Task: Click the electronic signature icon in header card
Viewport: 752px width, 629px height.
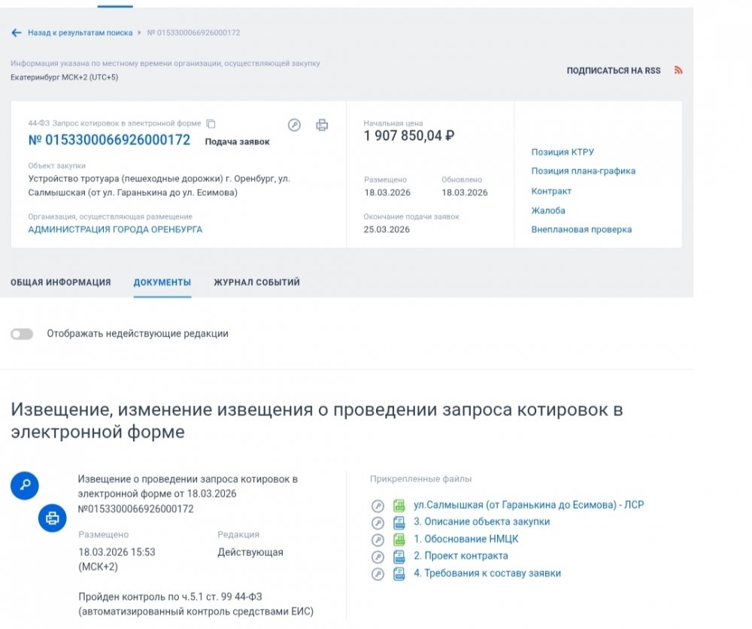Action: 294,125
